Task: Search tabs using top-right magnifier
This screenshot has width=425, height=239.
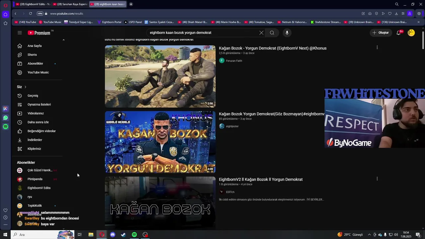Action: (397, 4)
